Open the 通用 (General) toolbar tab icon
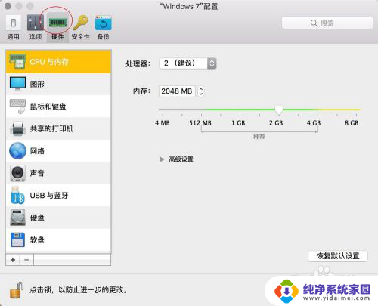This screenshot has width=378, height=306. click(13, 23)
